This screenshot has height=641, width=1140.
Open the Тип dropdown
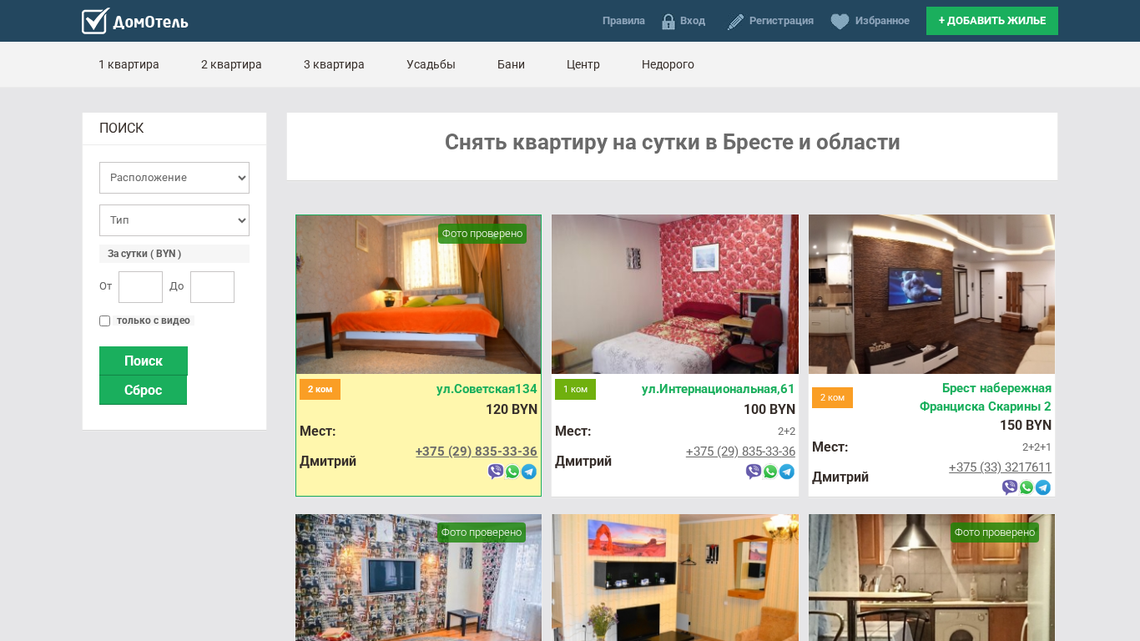[174, 220]
